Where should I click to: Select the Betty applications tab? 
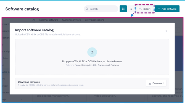(94, 20)
